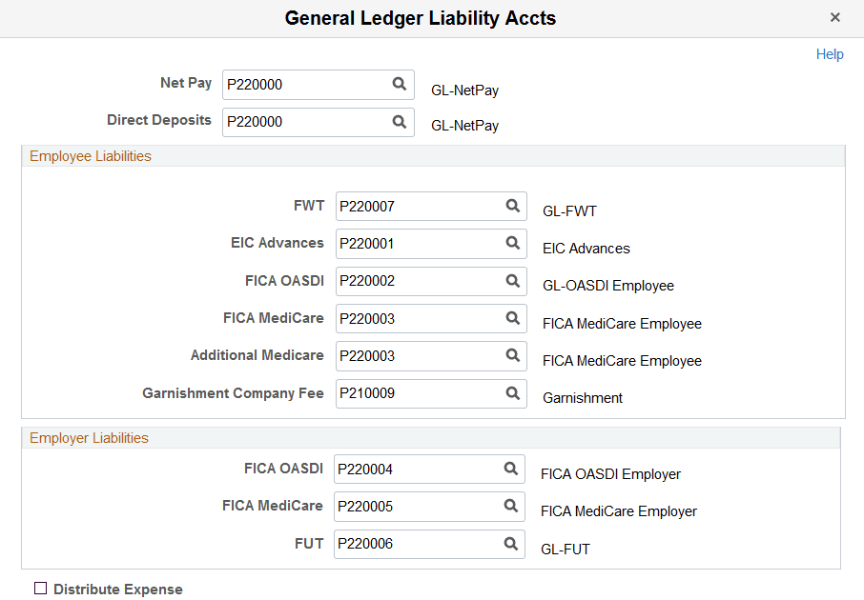Open the employer FICA OASDI account lookup
This screenshot has width=864, height=600.
(x=512, y=469)
